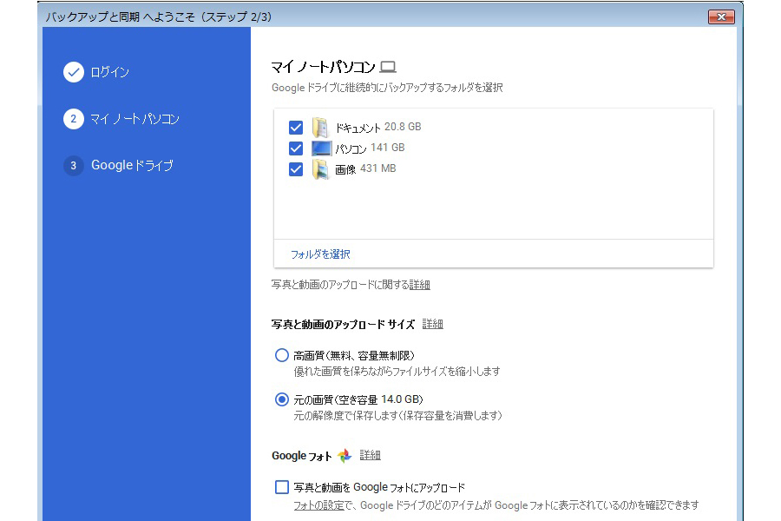Image resolution: width=781 pixels, height=521 pixels.
Task: Select the 元の画質 radio option
Action: [282, 399]
